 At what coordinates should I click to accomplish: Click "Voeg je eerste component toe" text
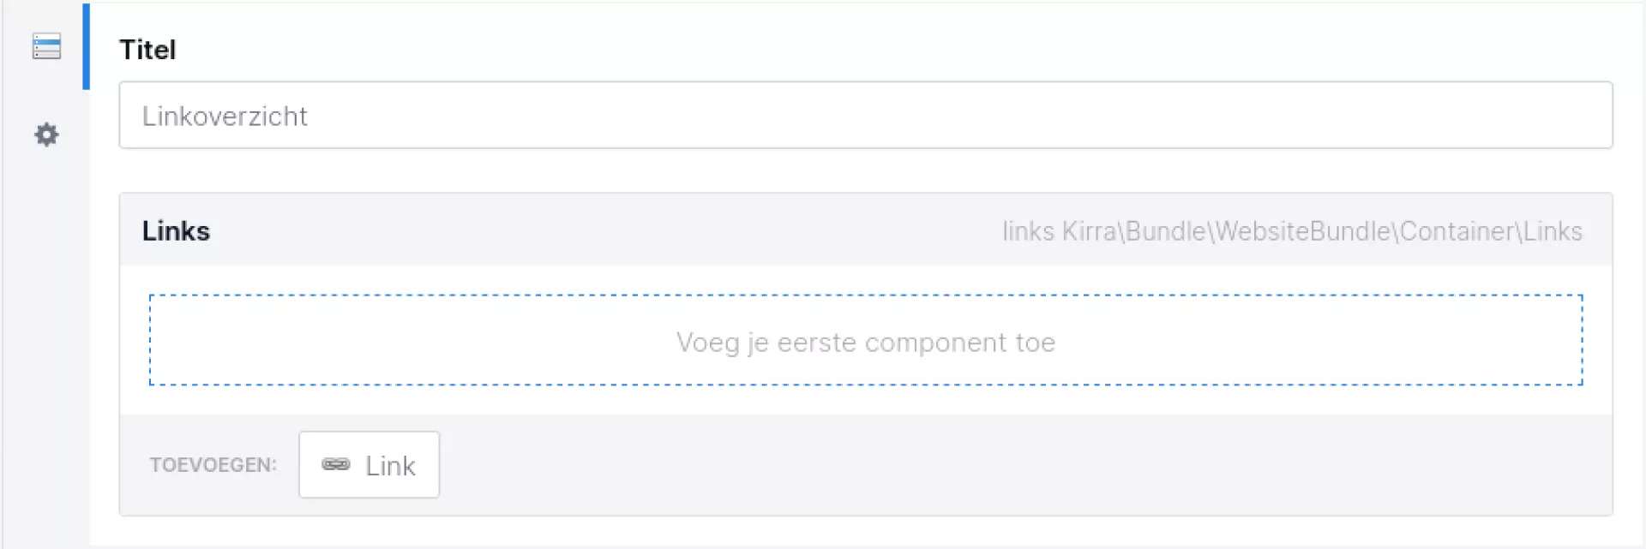[865, 343]
